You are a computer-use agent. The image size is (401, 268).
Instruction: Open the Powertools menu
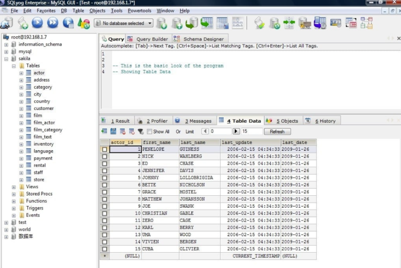click(139, 11)
